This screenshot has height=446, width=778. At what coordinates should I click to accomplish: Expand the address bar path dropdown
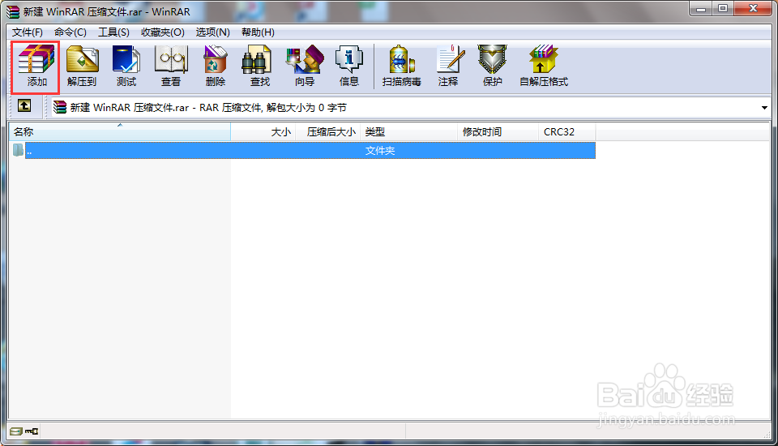(x=764, y=108)
